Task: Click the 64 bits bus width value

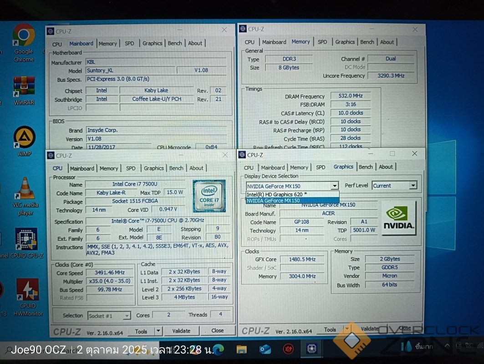Action: [390, 284]
